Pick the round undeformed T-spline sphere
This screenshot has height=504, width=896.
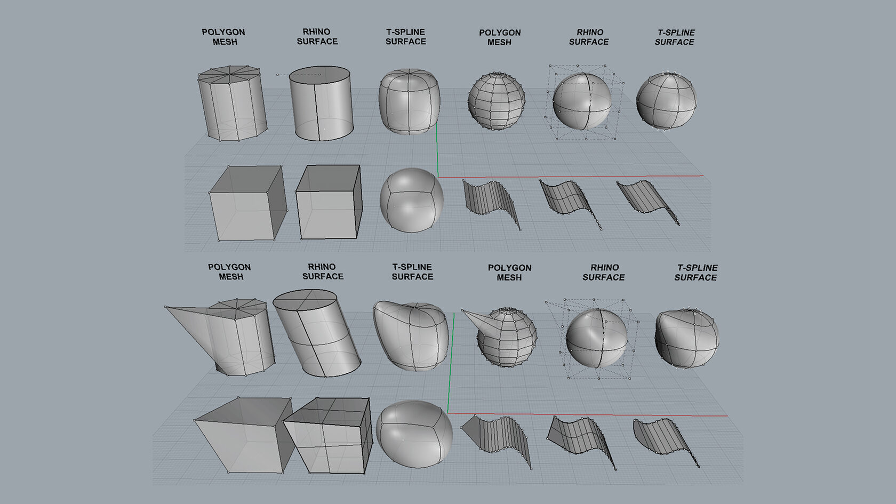tap(667, 100)
